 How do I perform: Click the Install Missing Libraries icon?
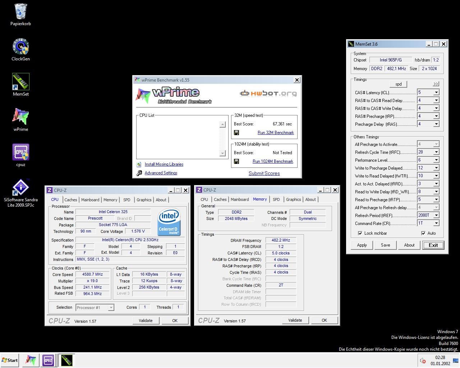point(139,164)
